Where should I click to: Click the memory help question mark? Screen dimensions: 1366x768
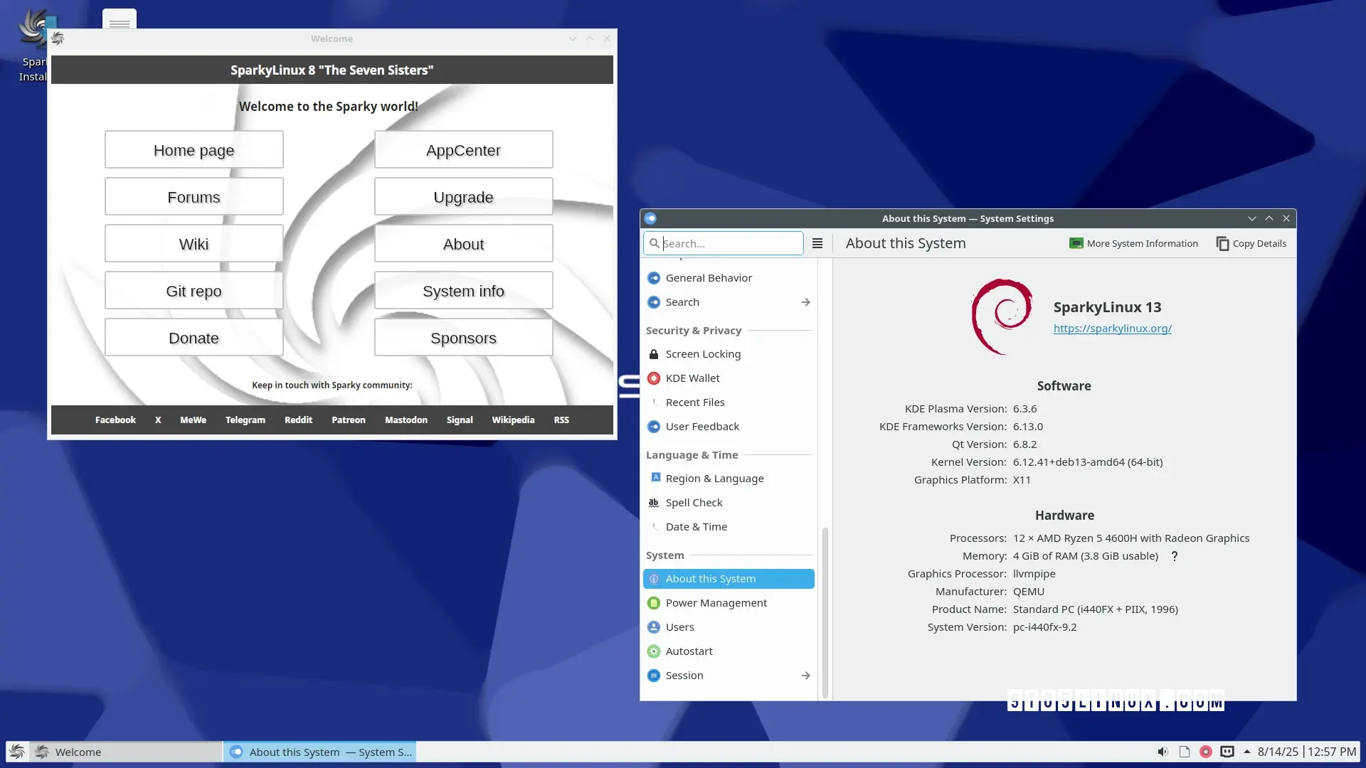pos(1175,556)
